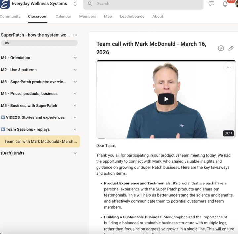Click the (Draft) Drafts section title
This screenshot has width=238, height=234.
(x=13, y=153)
